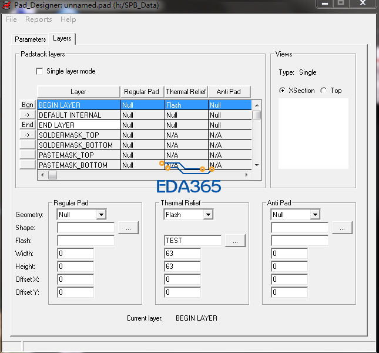Screen dimensions: 379x353
Task: Click the Anti Pad column header
Action: point(229,92)
